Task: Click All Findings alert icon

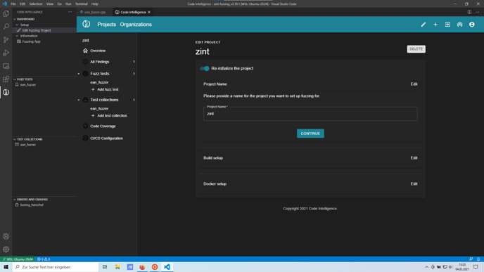Action: [x=86, y=62]
